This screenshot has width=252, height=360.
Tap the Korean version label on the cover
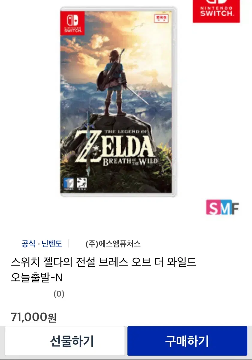click(162, 17)
